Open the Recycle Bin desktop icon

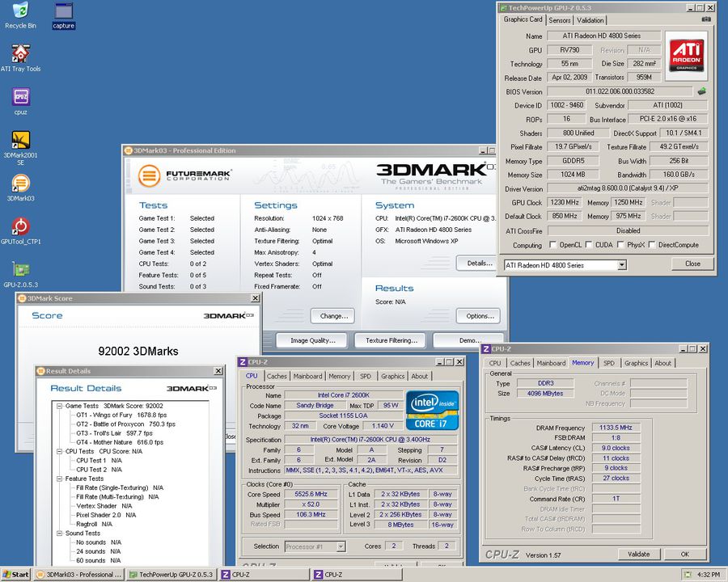click(x=20, y=15)
